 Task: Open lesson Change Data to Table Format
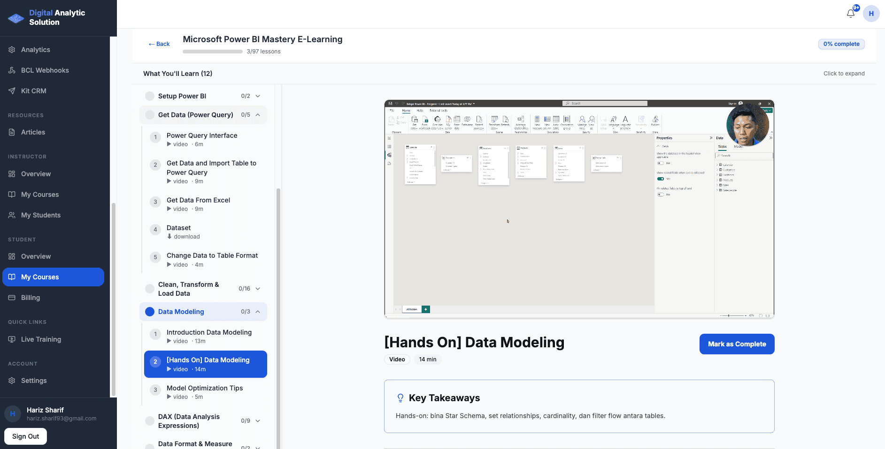point(205,260)
